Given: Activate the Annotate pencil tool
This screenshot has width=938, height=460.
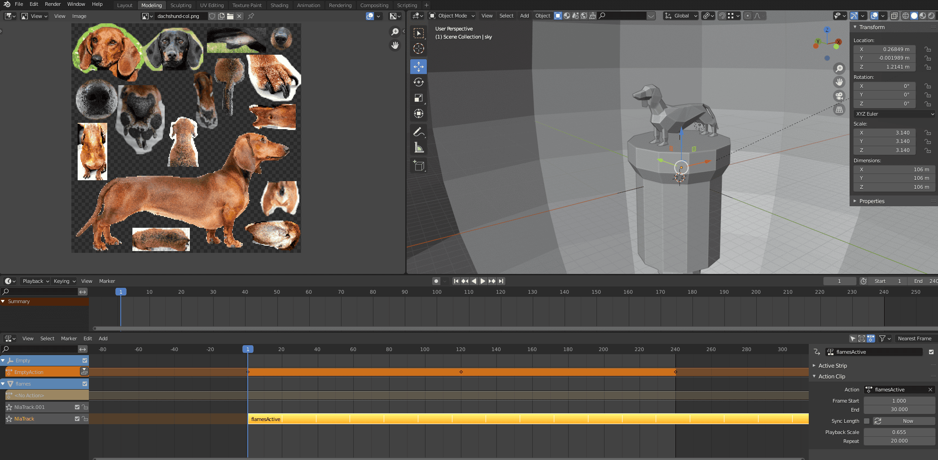Looking at the screenshot, I should point(418,132).
